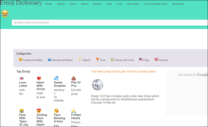
Task: Open the Pile Of Poo title link
Action: (76, 84)
